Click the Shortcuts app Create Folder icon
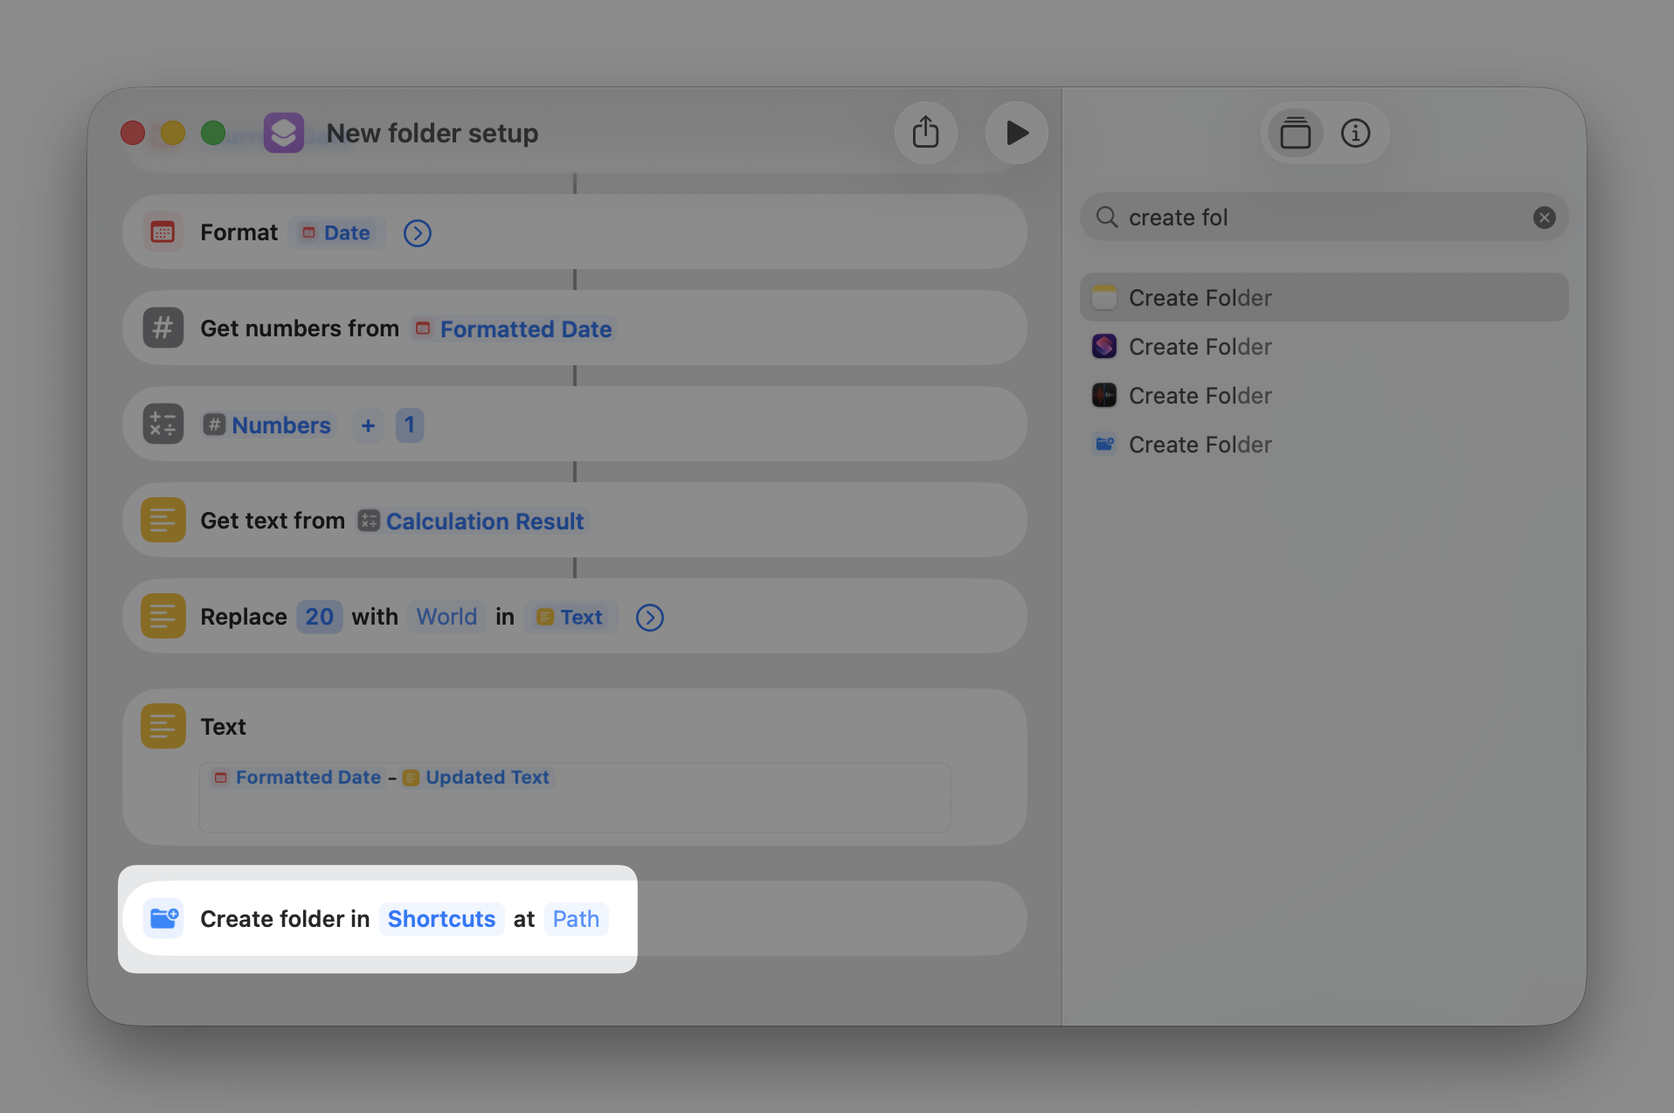This screenshot has width=1674, height=1113. coord(1103,346)
